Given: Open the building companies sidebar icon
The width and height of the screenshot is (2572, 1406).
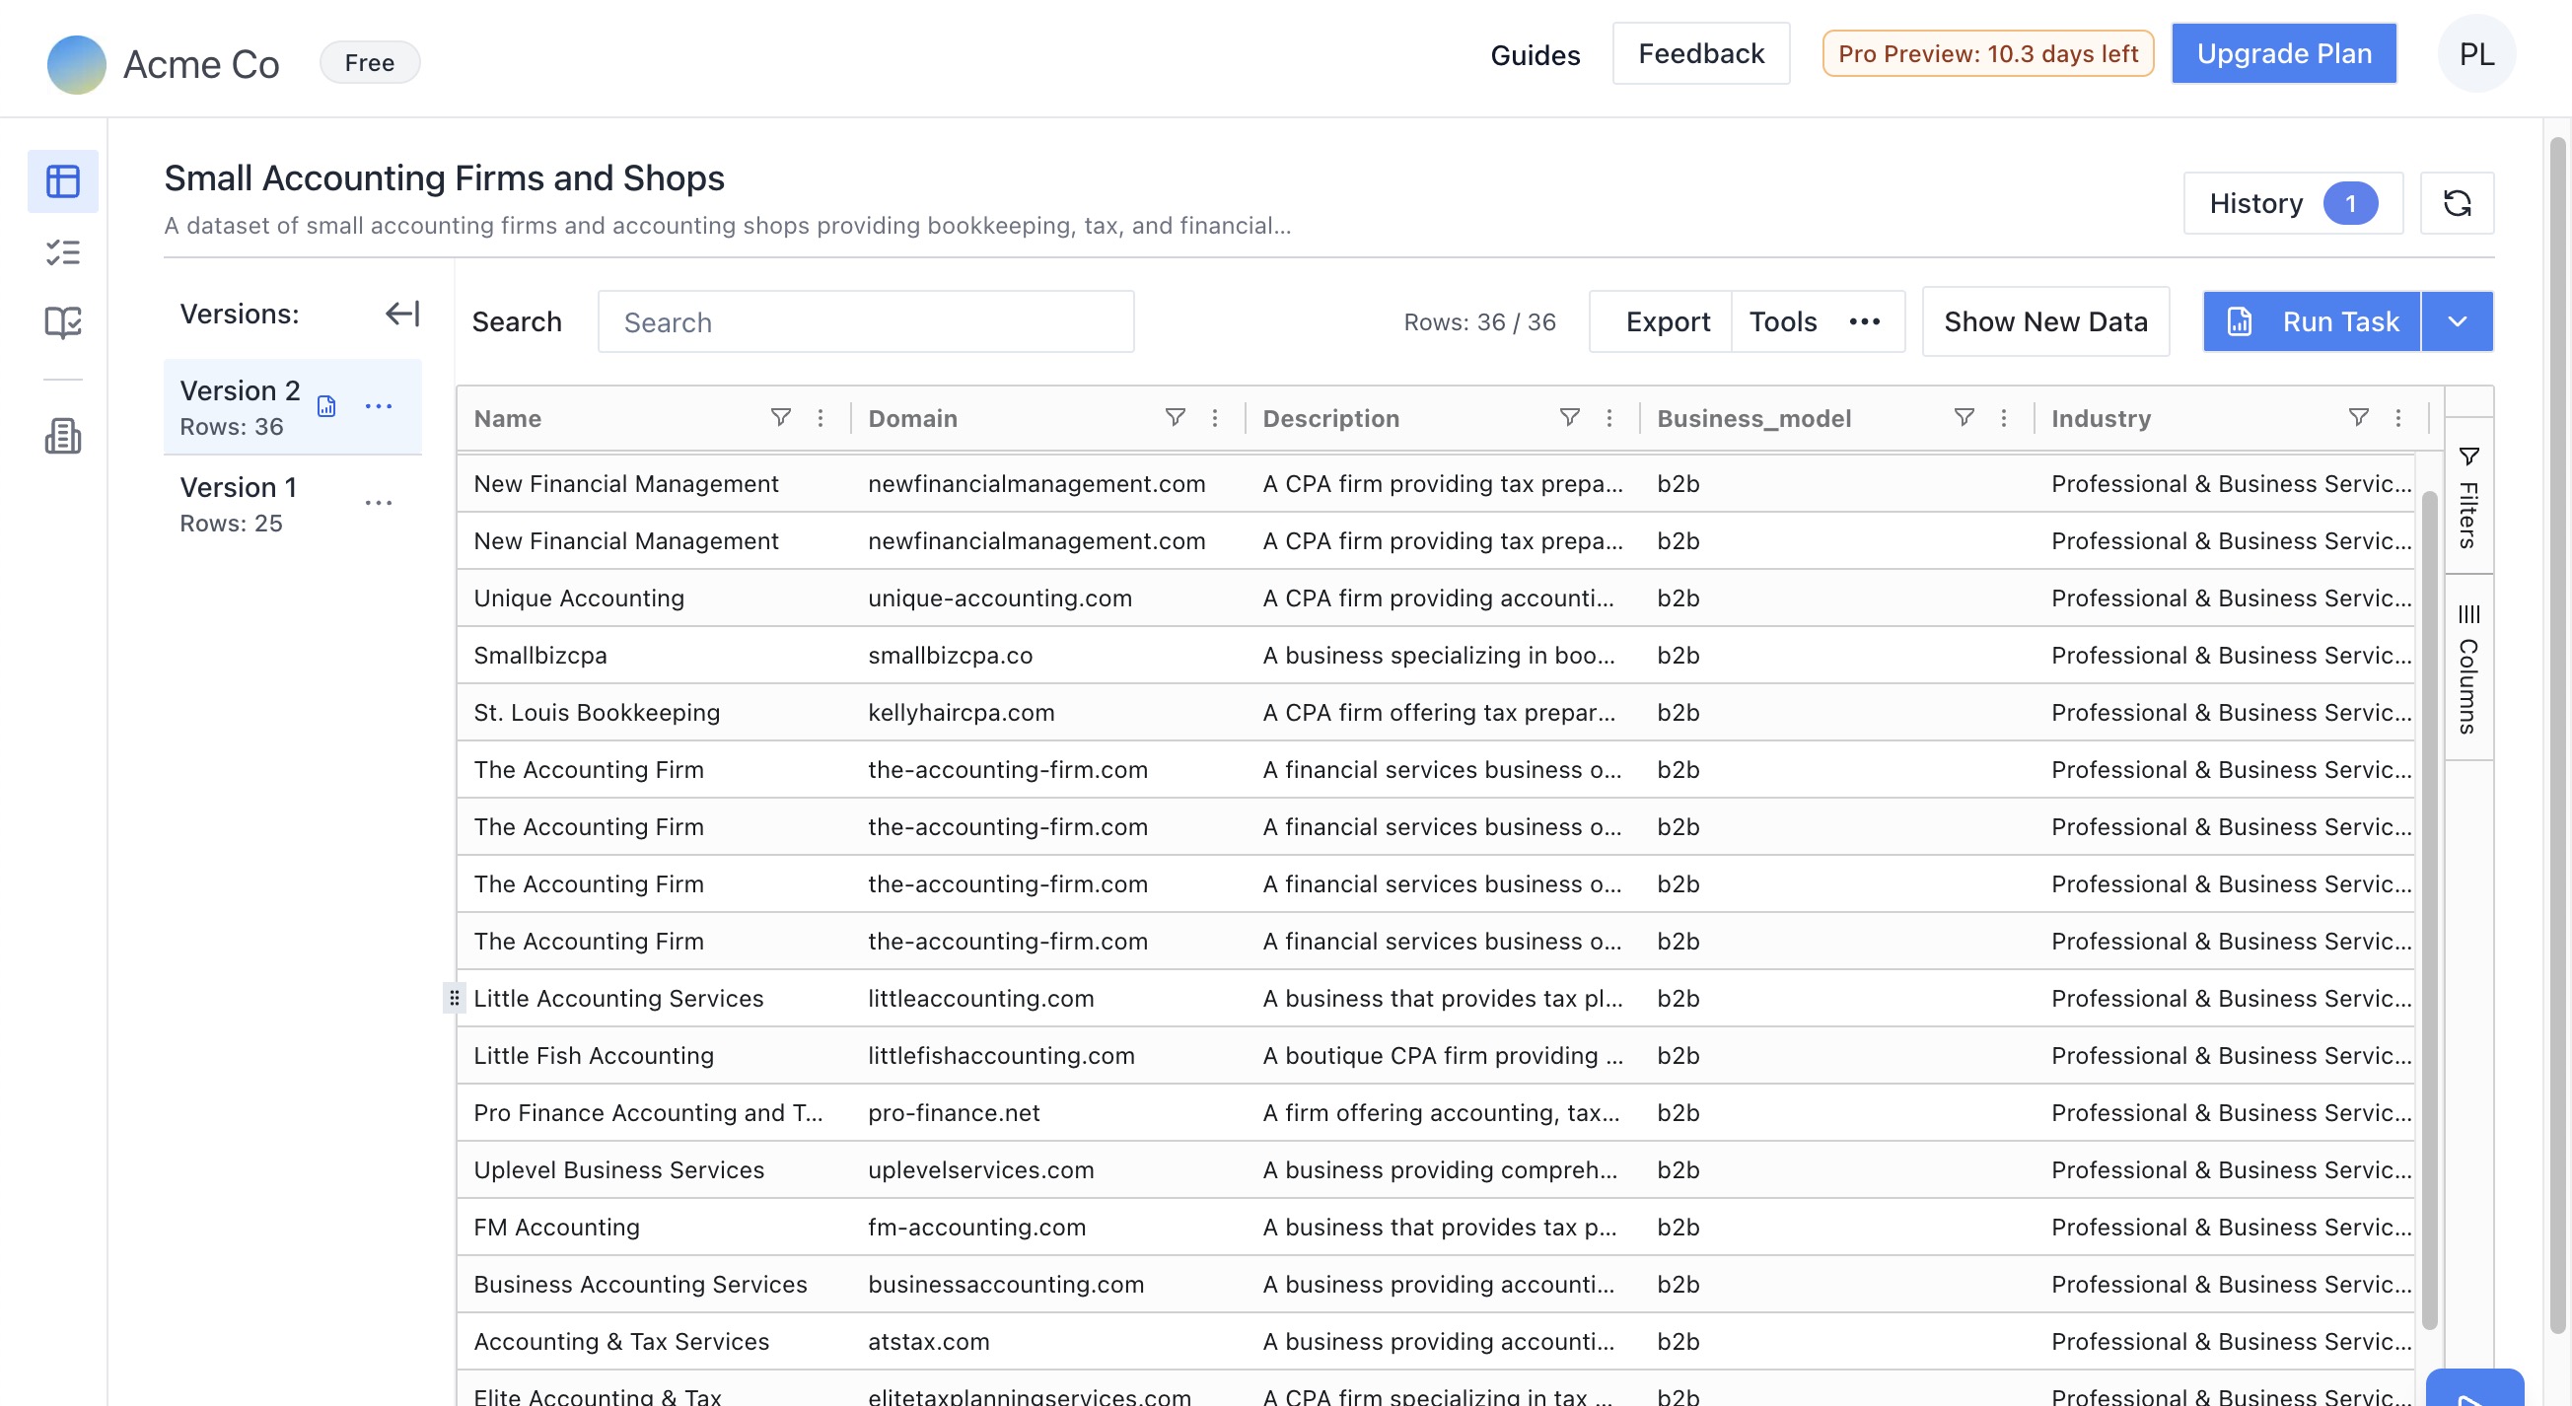Looking at the screenshot, I should [62, 436].
